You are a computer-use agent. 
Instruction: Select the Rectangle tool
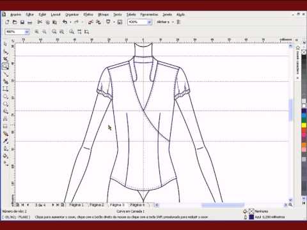[x=5, y=89]
